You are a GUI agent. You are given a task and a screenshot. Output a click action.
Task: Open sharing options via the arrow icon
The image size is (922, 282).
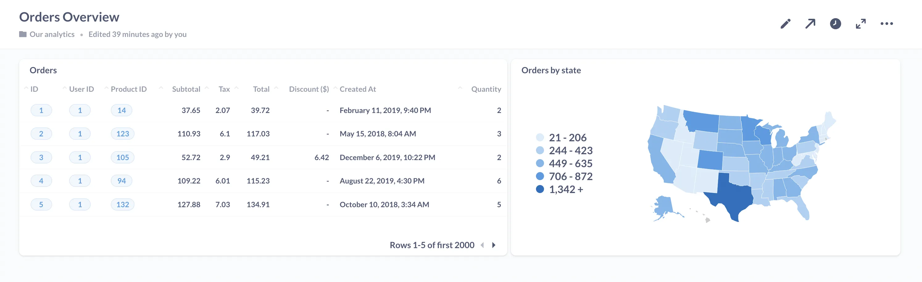click(811, 23)
